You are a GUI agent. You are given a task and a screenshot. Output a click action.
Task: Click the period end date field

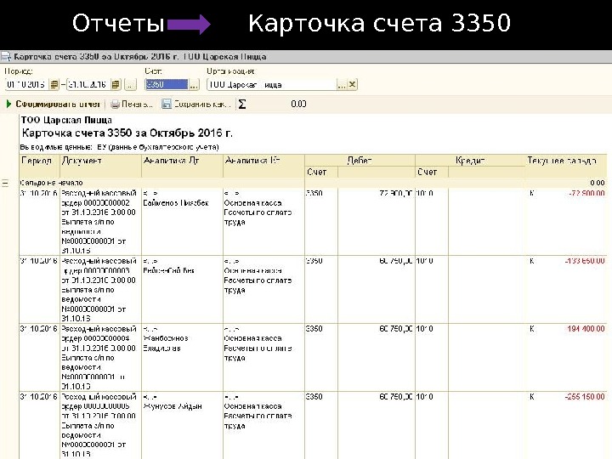[88, 84]
